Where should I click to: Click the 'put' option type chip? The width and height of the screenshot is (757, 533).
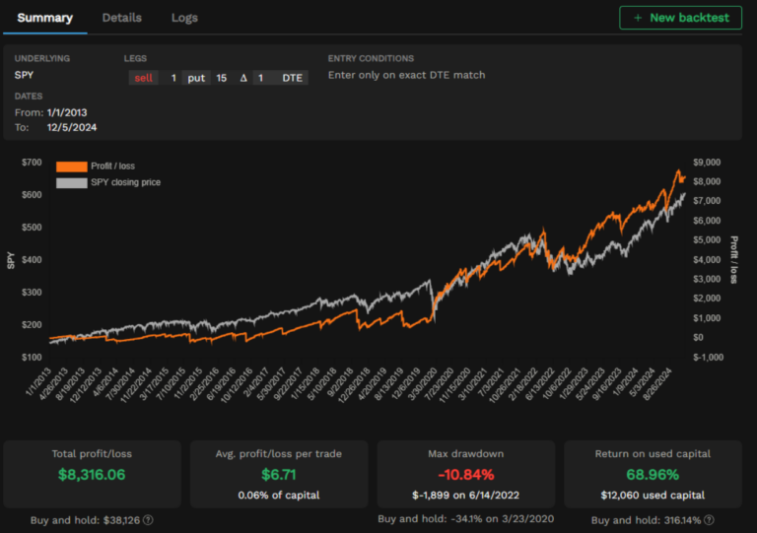196,78
